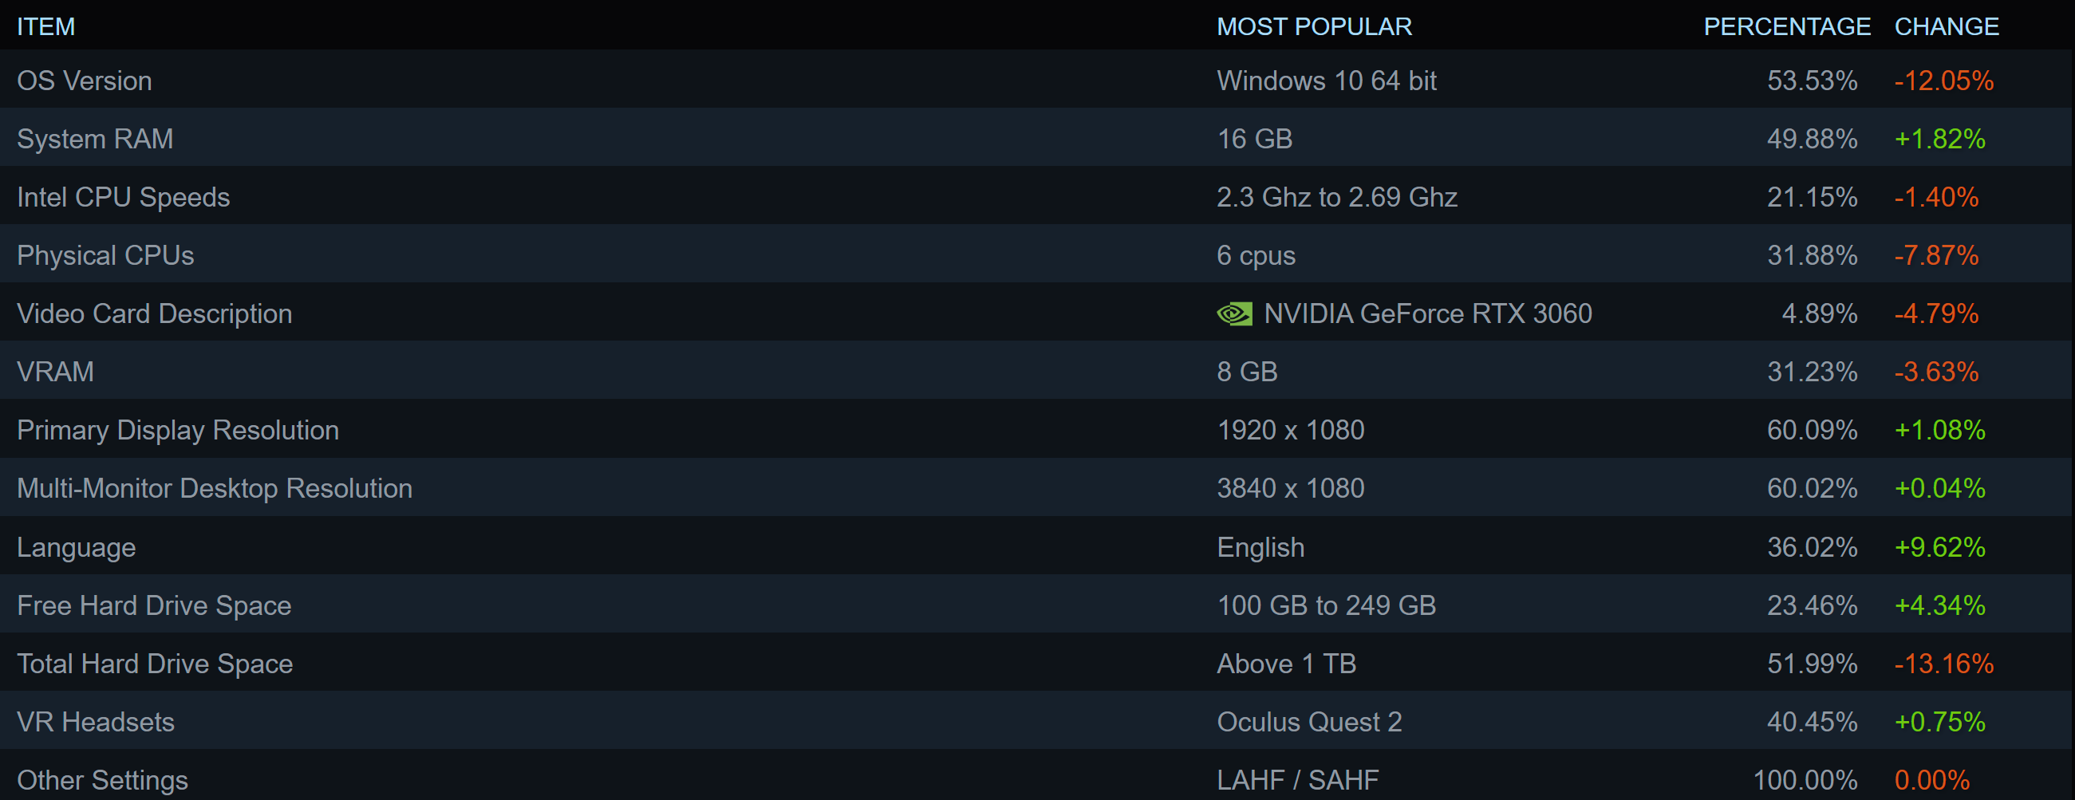Screen dimensions: 2075x800
Task: Expand Multi-Monitor Desktop Resolution row
Action: pos(215,488)
